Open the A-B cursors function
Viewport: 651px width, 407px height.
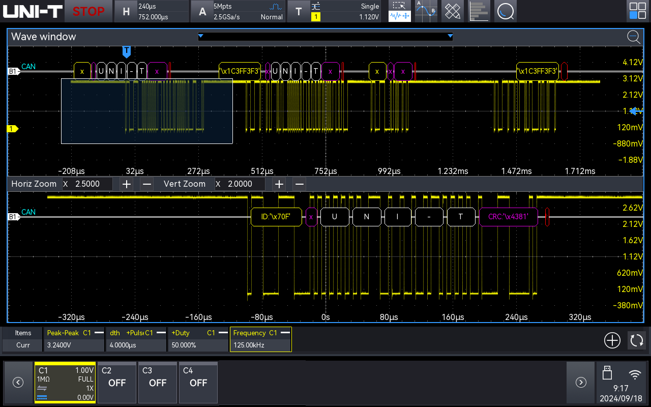pos(426,11)
